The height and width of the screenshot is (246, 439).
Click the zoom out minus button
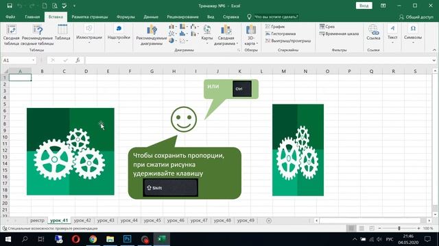(379, 228)
